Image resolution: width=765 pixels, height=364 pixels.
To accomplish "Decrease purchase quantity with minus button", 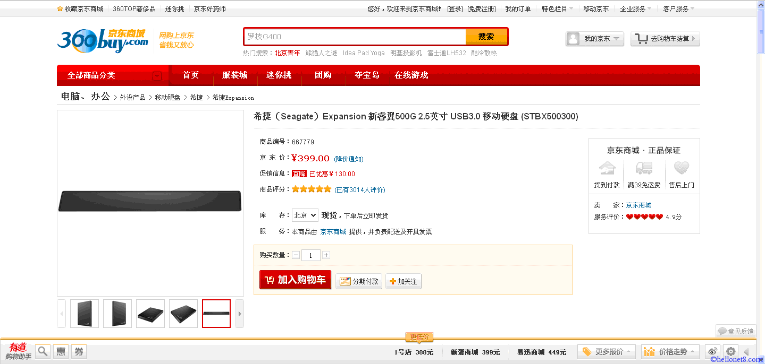I will coord(296,255).
